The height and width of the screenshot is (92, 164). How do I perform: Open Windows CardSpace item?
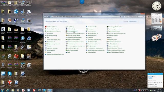click(71, 29)
